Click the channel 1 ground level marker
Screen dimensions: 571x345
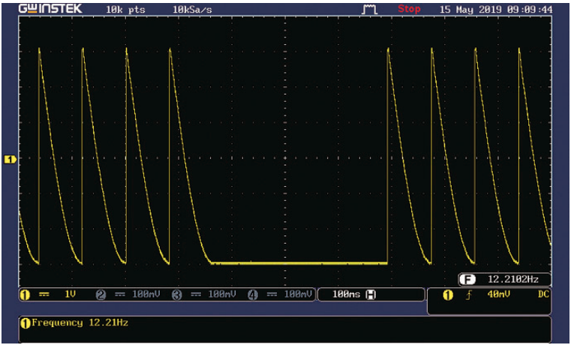pos(11,160)
